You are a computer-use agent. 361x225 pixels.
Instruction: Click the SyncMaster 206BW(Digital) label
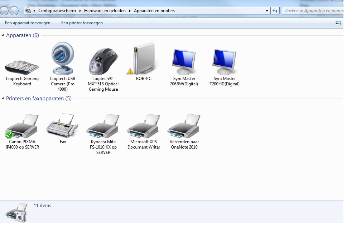(x=184, y=81)
